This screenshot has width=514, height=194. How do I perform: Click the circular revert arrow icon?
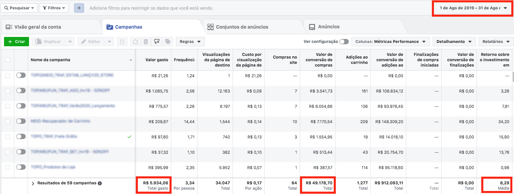(136, 42)
